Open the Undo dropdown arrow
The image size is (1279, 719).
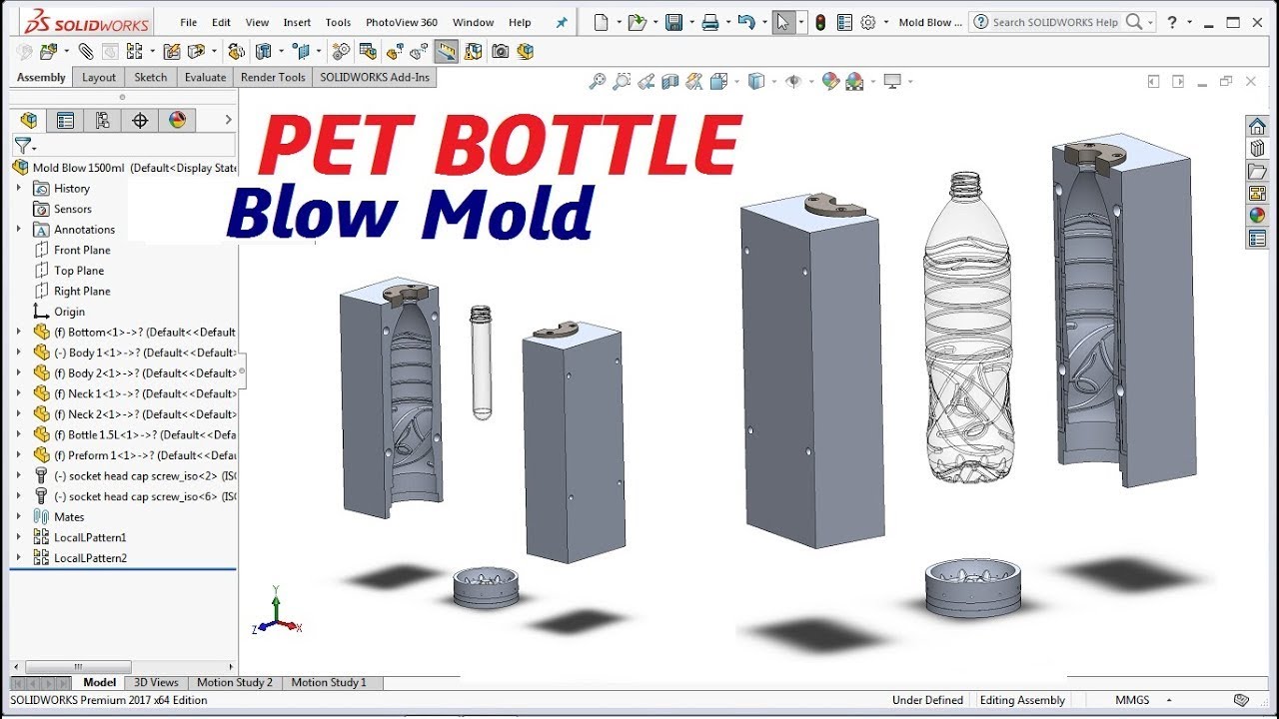click(764, 22)
